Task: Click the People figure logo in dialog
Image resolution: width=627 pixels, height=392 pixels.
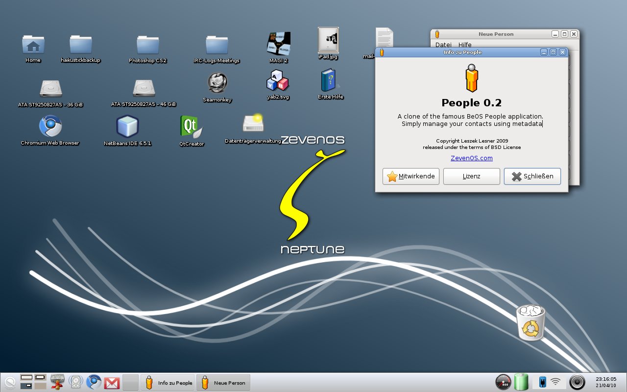Action: tap(471, 78)
